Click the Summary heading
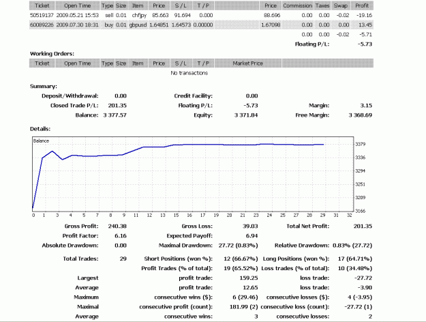Screen dimensions: 426x322 (x=44, y=86)
